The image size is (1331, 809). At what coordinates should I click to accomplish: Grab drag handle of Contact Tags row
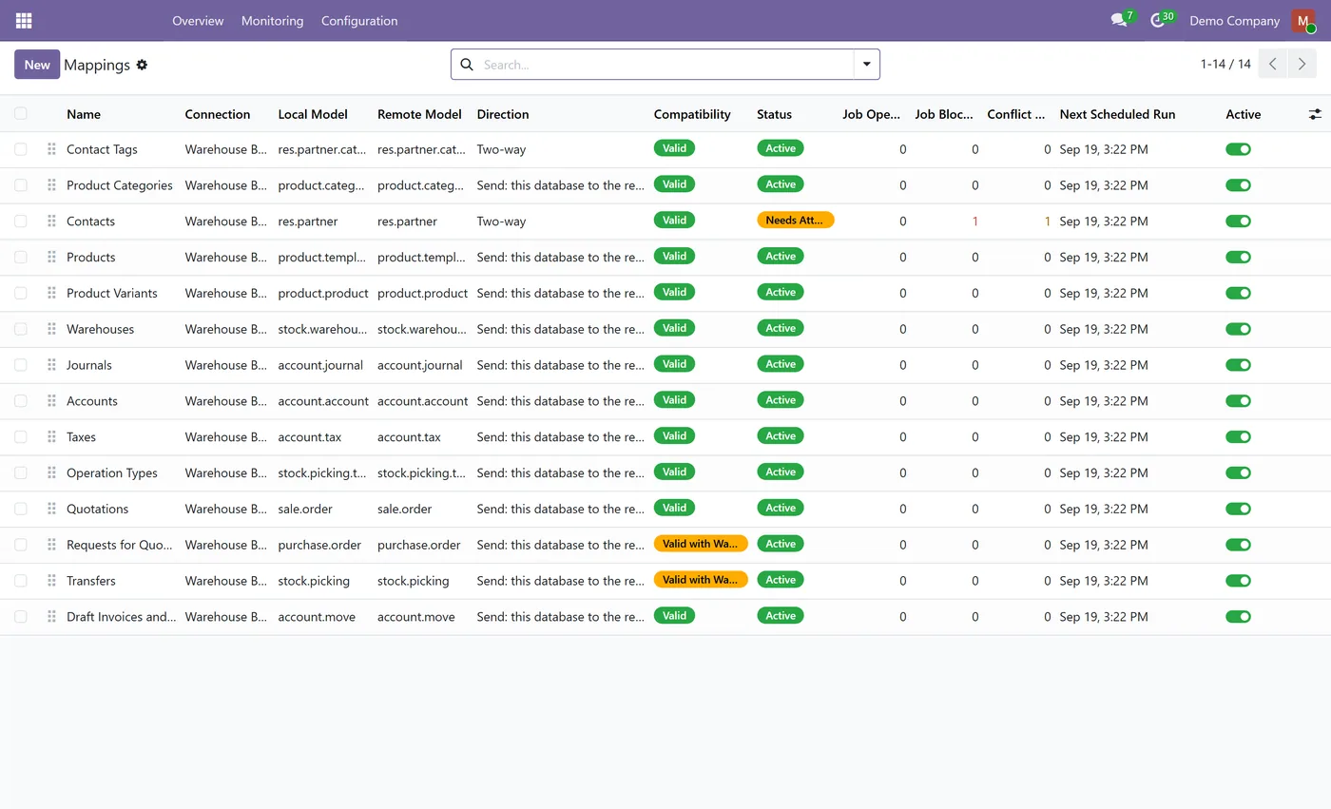[x=51, y=149]
